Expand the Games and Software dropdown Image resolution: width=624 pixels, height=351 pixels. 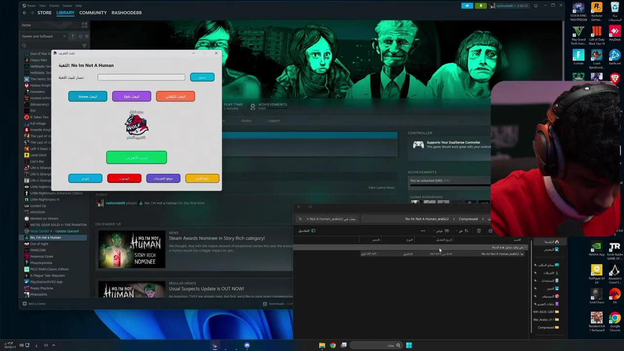[43, 36]
